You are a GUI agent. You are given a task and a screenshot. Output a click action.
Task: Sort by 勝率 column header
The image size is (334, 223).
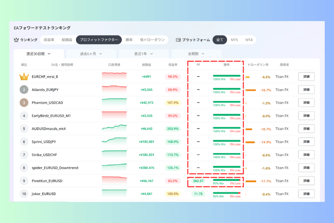click(x=227, y=65)
